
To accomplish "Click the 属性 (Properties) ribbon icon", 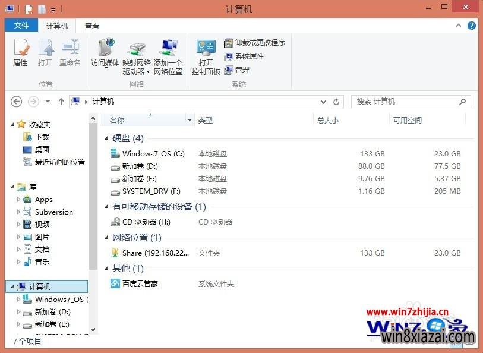I will tap(20, 52).
